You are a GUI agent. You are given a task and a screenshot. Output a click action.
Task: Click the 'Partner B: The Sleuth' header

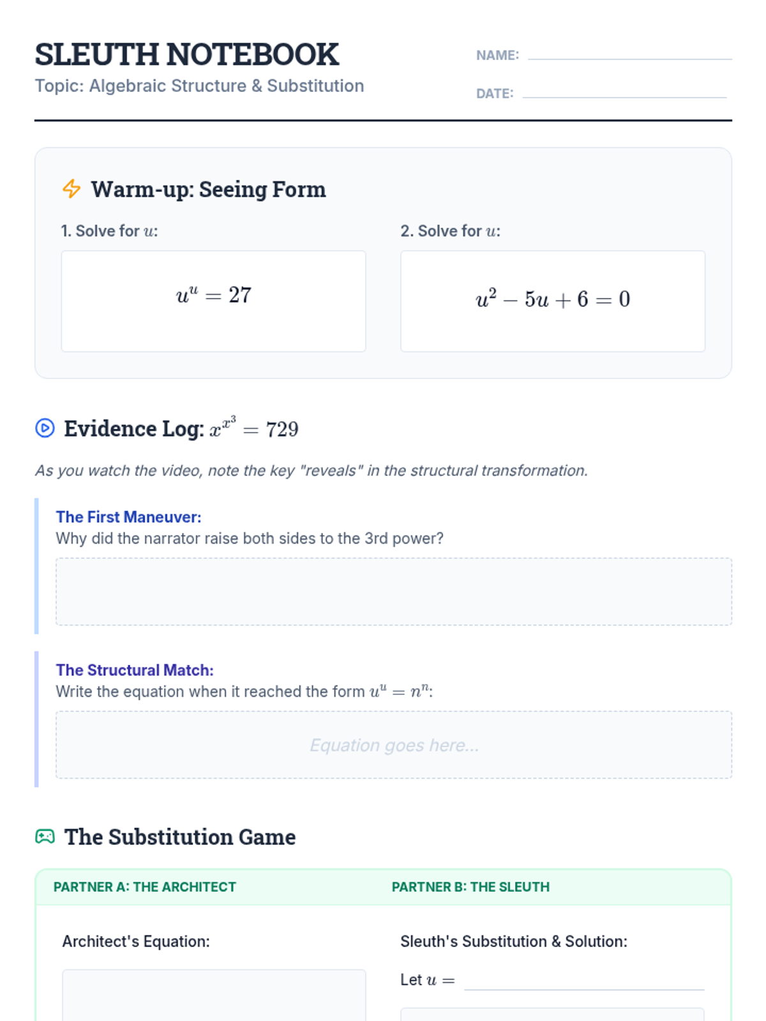[470, 887]
